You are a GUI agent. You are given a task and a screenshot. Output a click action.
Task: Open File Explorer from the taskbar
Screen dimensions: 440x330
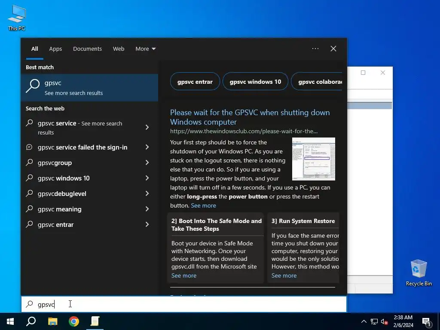[52, 321]
